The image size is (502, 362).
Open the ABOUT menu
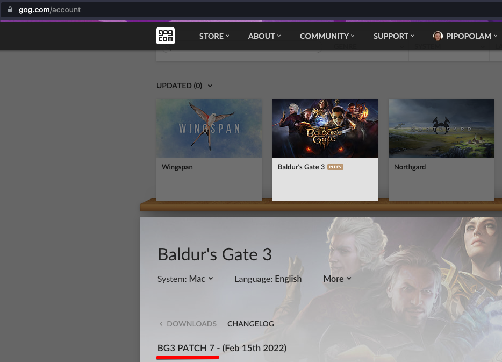click(264, 36)
